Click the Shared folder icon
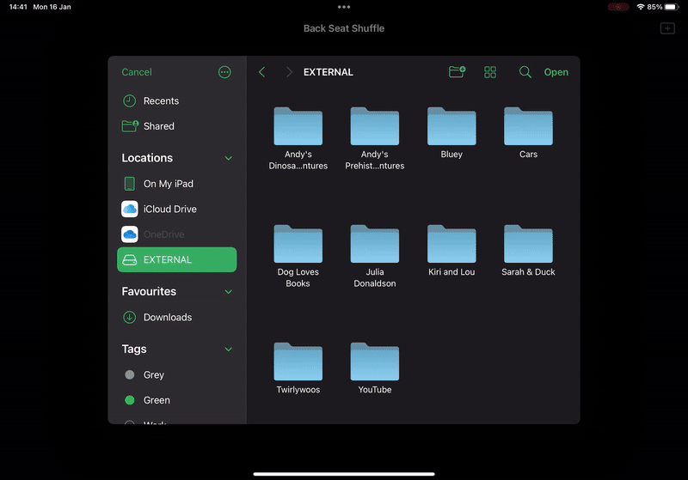Image resolution: width=688 pixels, height=480 pixels. (x=130, y=126)
